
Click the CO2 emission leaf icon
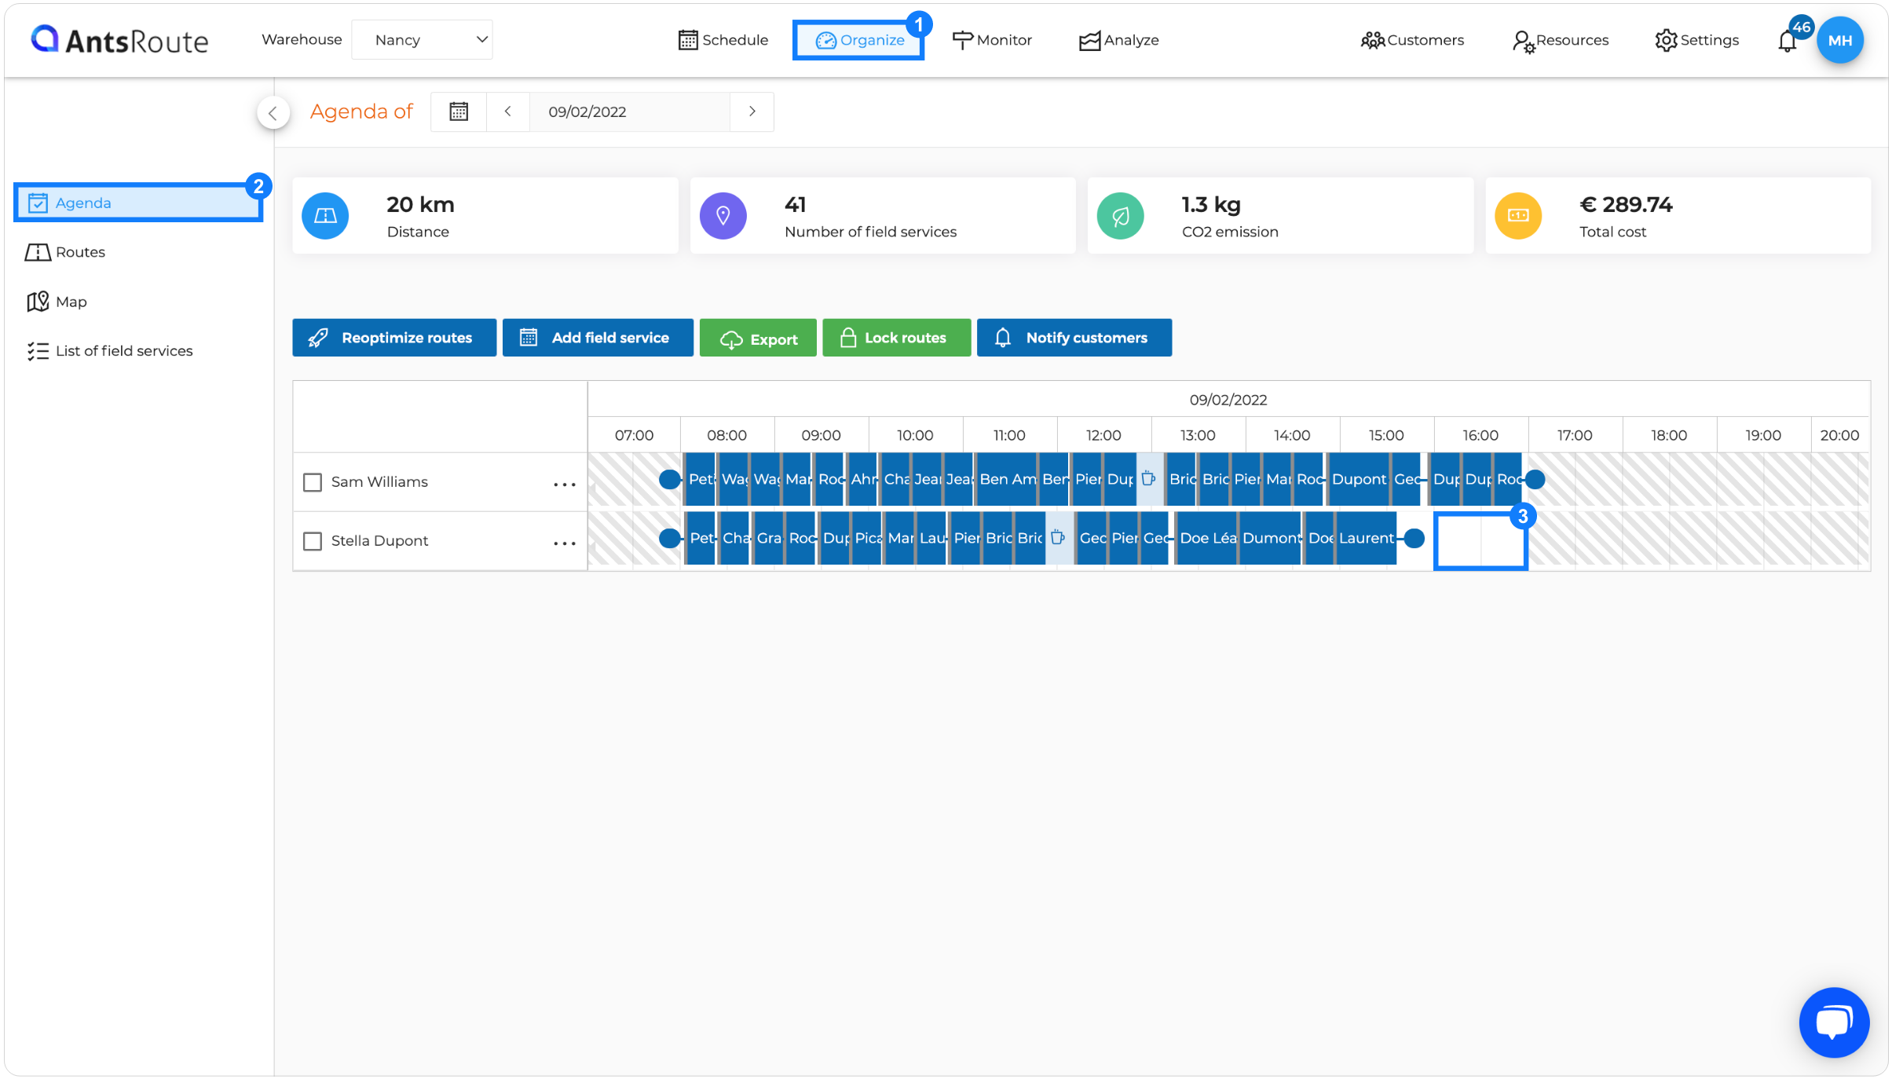click(1120, 215)
